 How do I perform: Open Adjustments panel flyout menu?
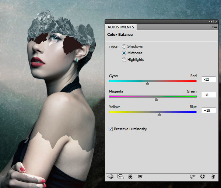[214, 27]
